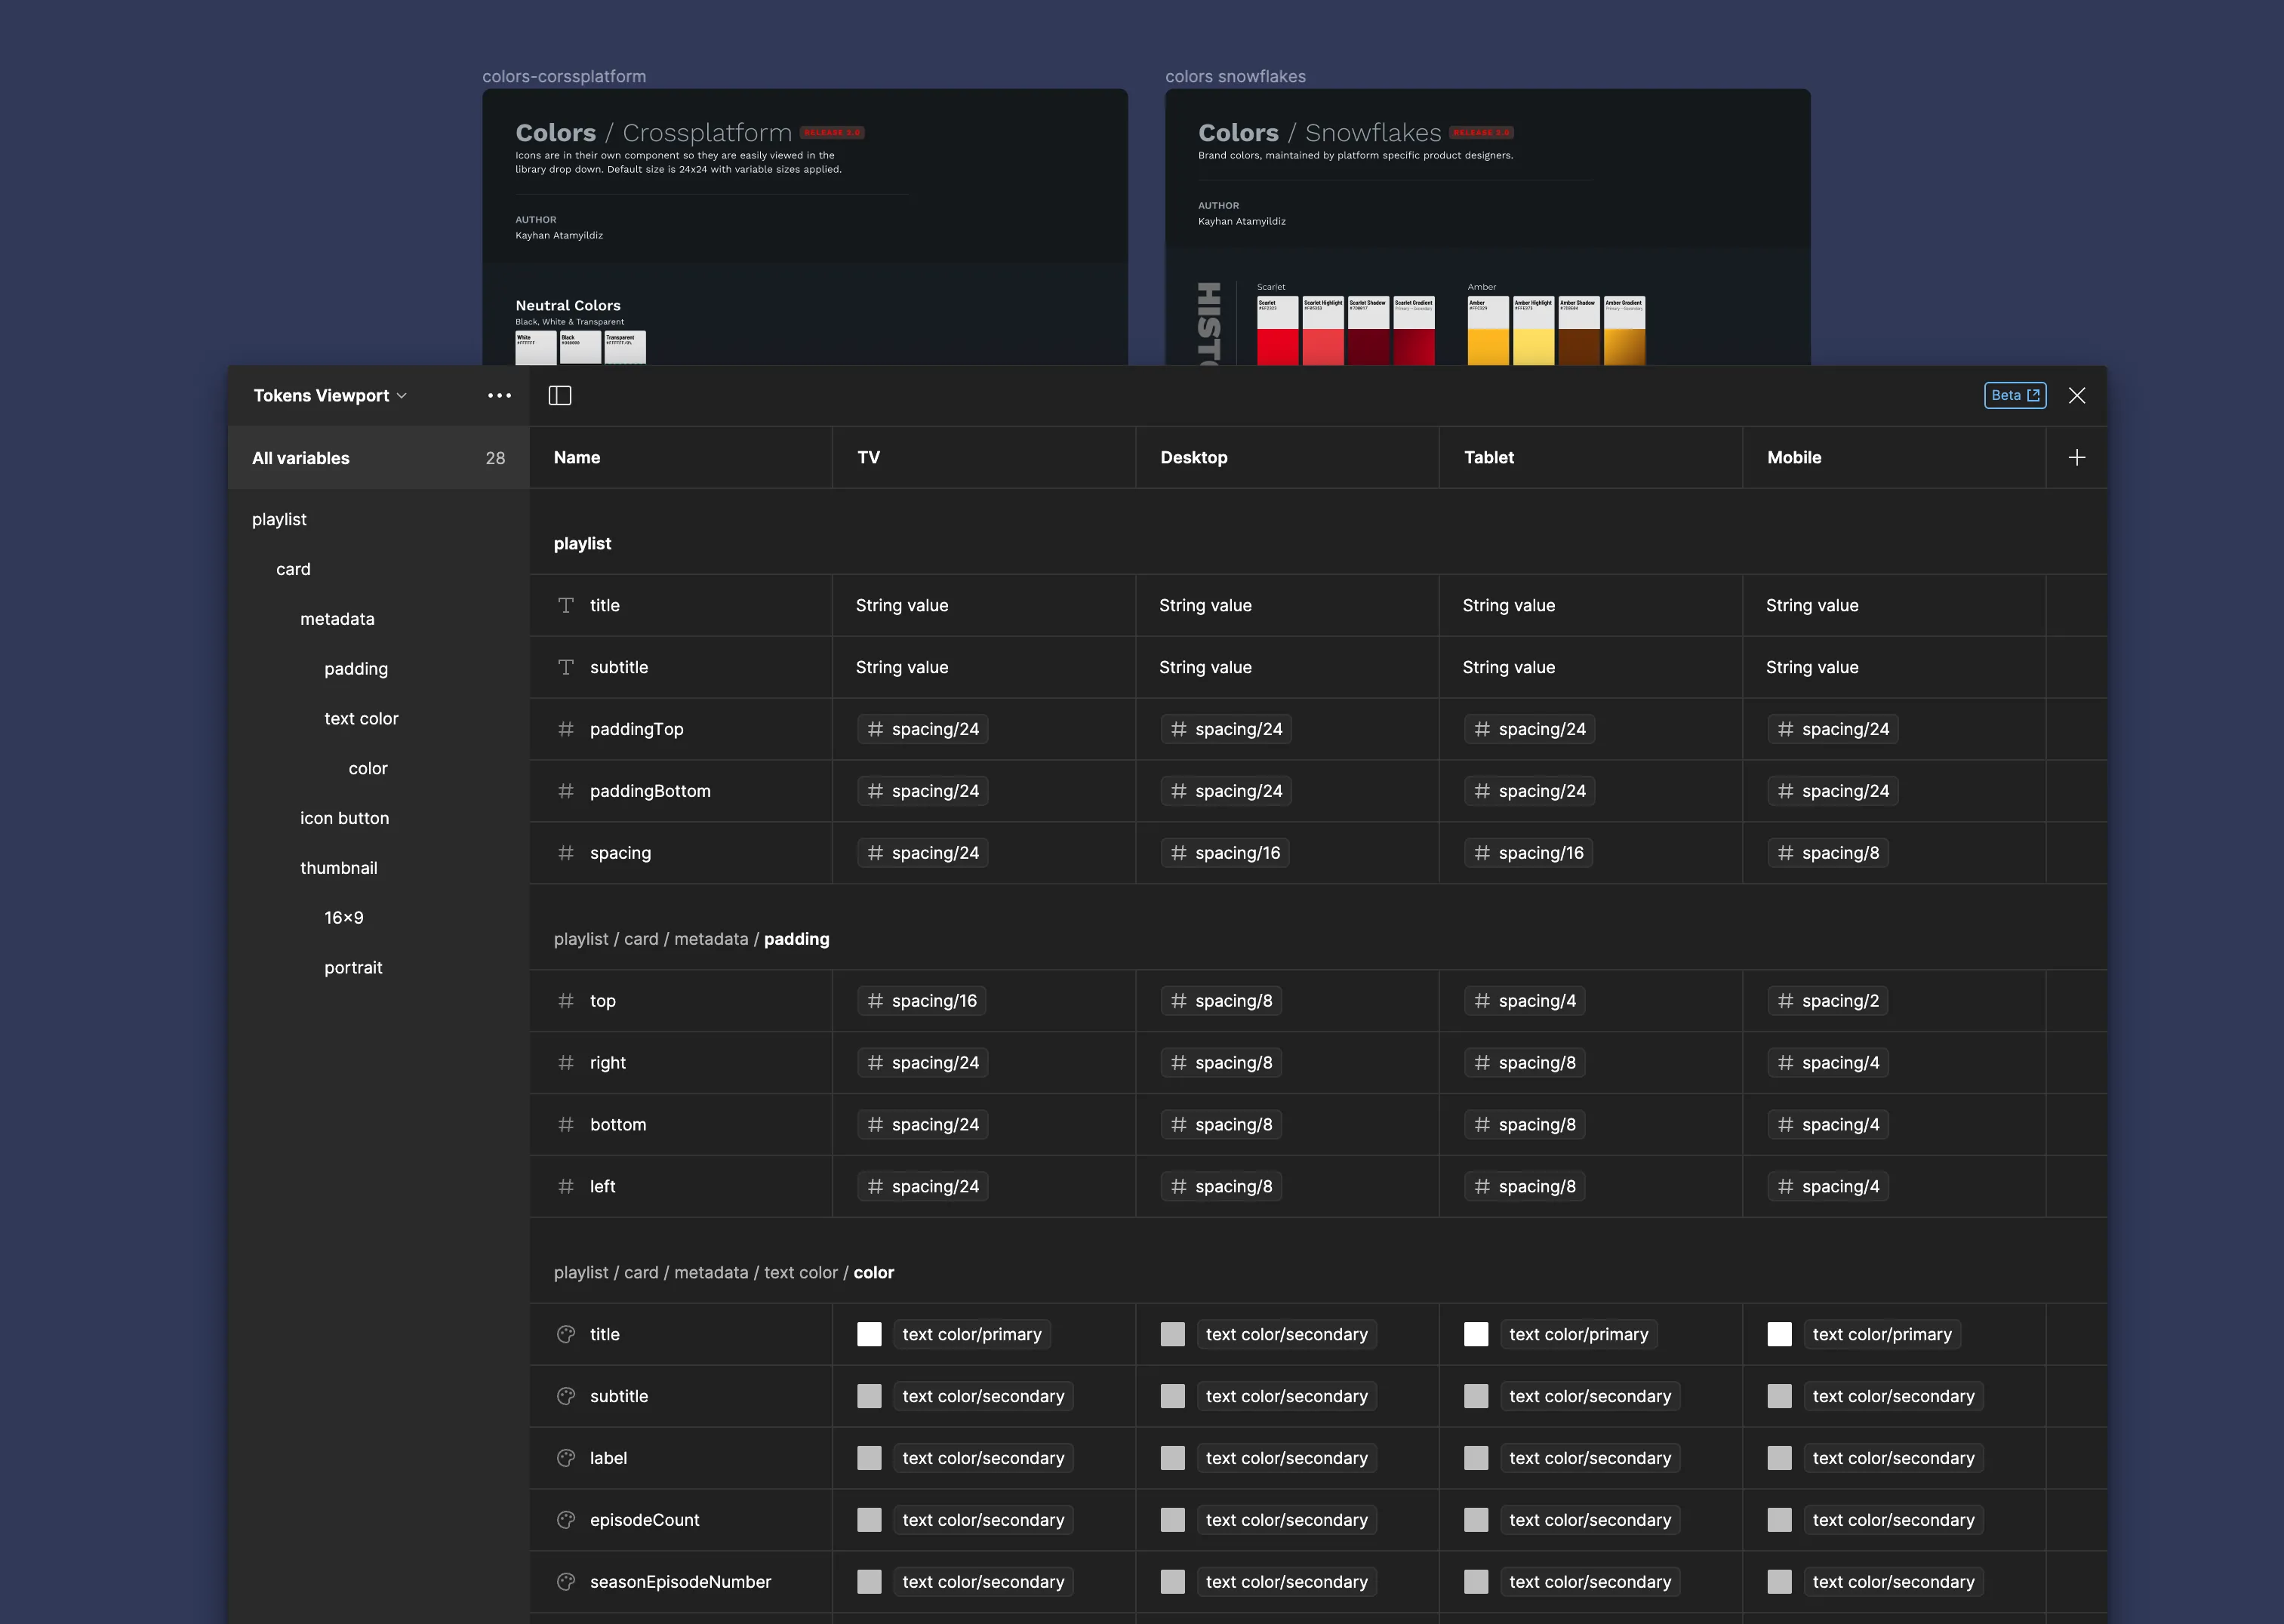Click number type icon for left variable
Viewport: 2284px width, 1624px height.
pos(566,1188)
